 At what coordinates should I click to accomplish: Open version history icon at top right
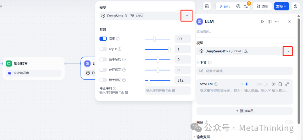click(295, 6)
